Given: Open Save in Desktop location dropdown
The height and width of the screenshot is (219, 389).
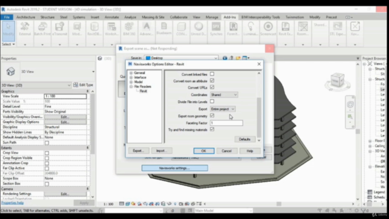Looking at the screenshot, I should pos(181,58).
